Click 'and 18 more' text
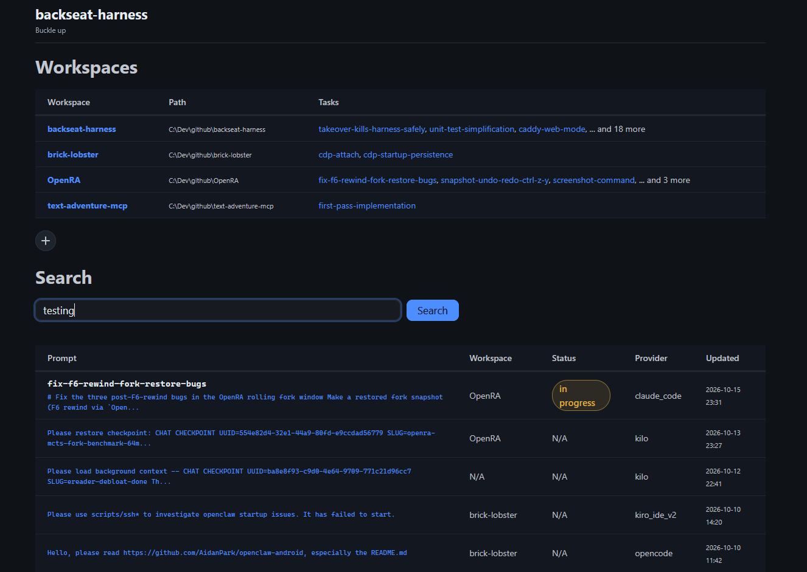The width and height of the screenshot is (807, 572). click(x=621, y=129)
